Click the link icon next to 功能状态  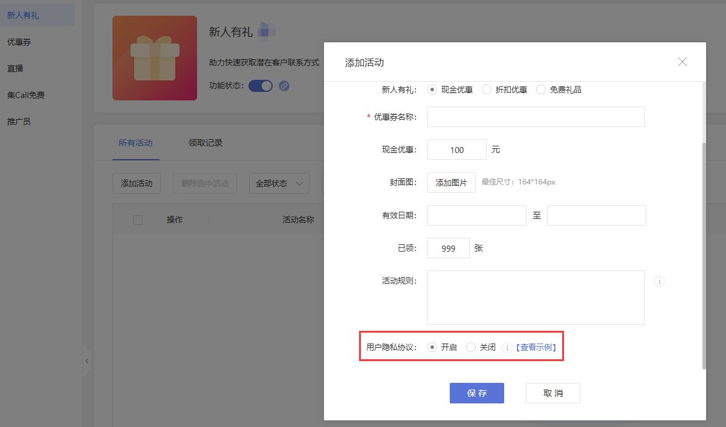pos(284,86)
